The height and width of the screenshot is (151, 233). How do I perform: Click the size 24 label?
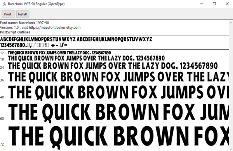pos(2,68)
